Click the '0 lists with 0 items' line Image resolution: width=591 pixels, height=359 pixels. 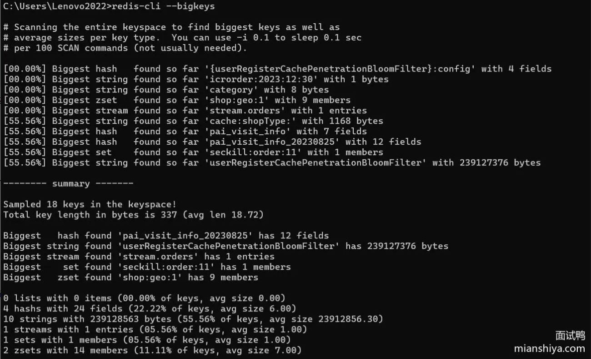pyautogui.click(x=144, y=298)
